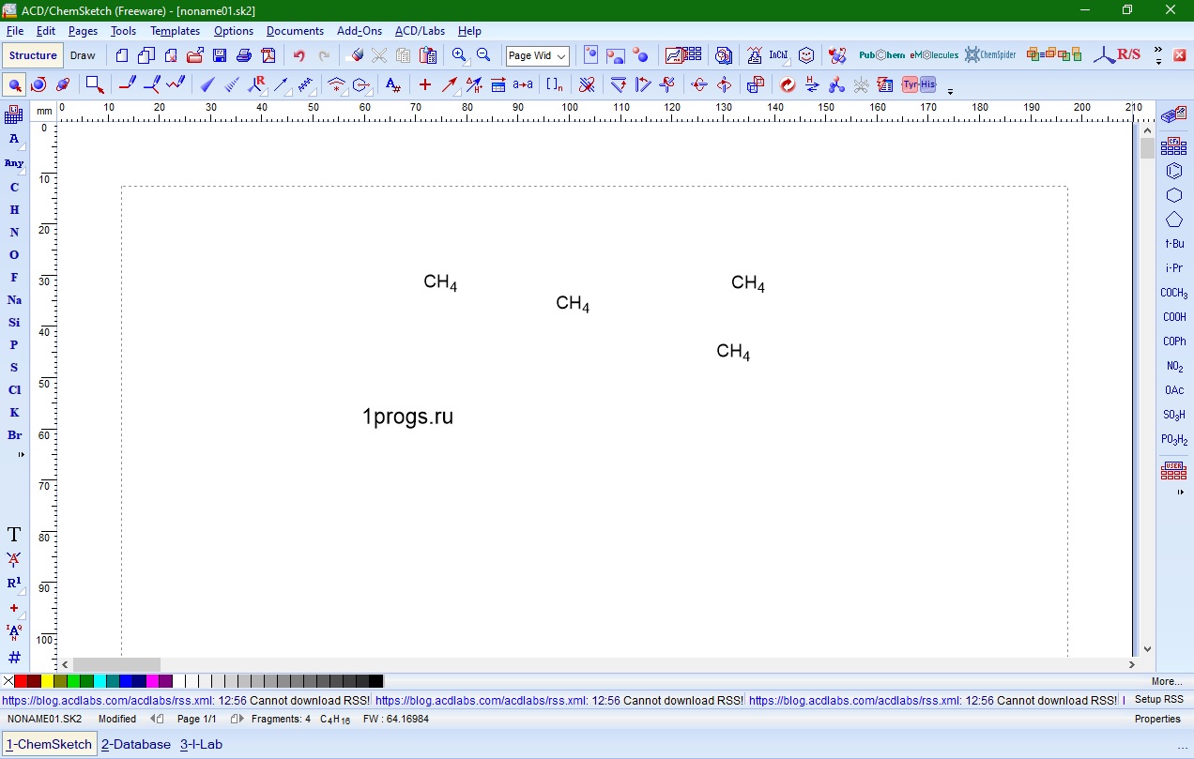Choose the Select/Rotate/Resize tool
Image resolution: width=1194 pixels, height=759 pixels.
coord(38,85)
